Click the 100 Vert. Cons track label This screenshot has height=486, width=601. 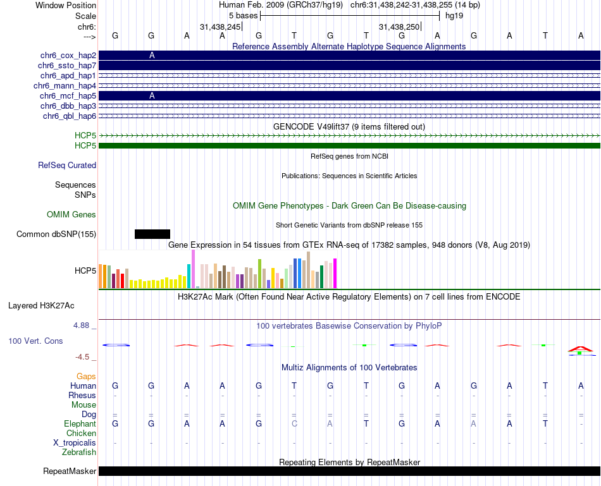click(35, 341)
